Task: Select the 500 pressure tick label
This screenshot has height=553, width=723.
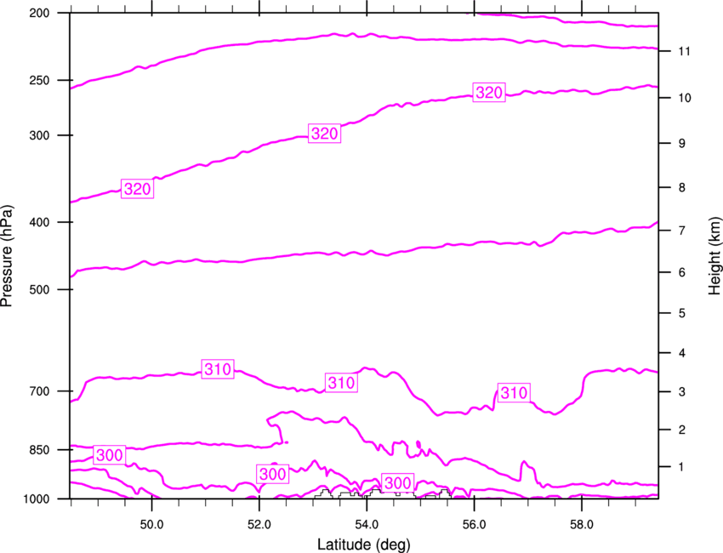Action: [x=40, y=289]
